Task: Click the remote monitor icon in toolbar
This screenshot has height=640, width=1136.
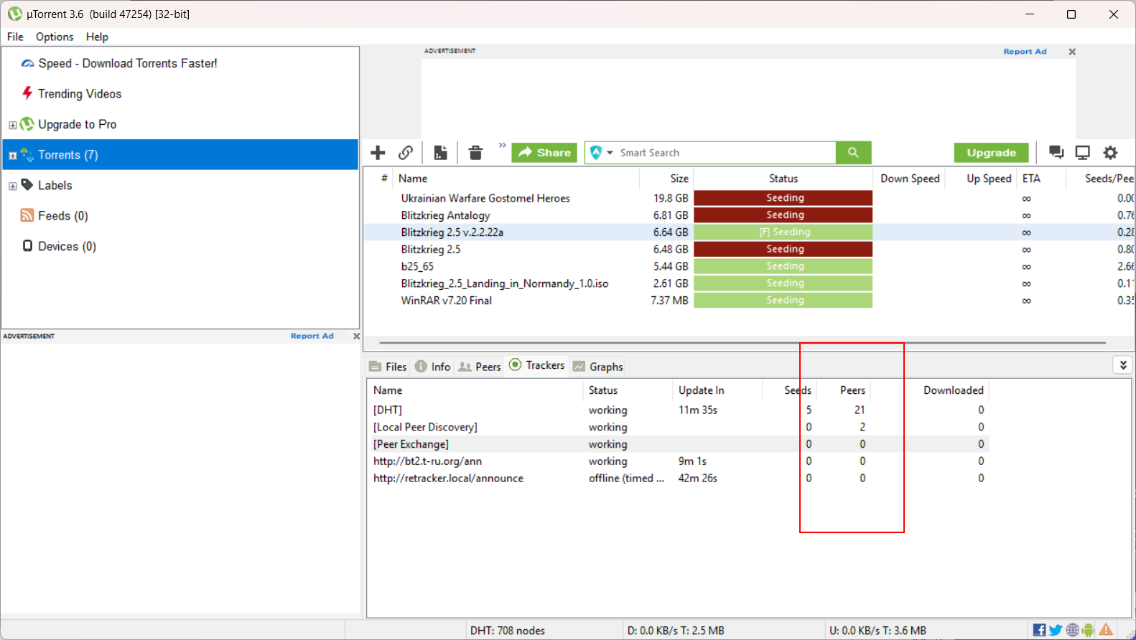Action: point(1082,152)
